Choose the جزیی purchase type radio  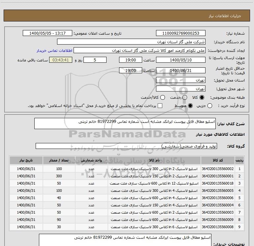click(210, 106)
